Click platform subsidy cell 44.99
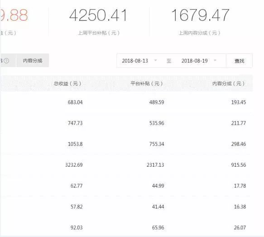Viewport: 264px width, 237px height. coord(158,186)
